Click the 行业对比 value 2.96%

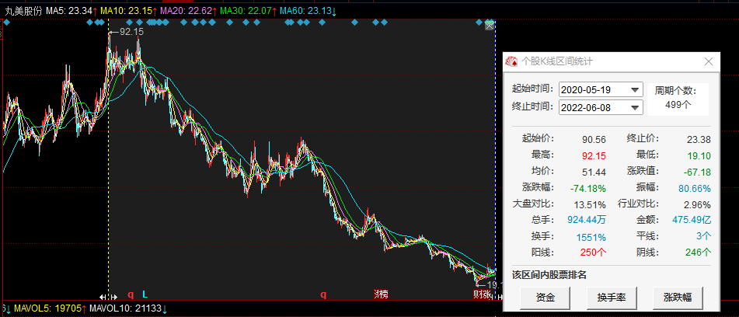(696, 204)
